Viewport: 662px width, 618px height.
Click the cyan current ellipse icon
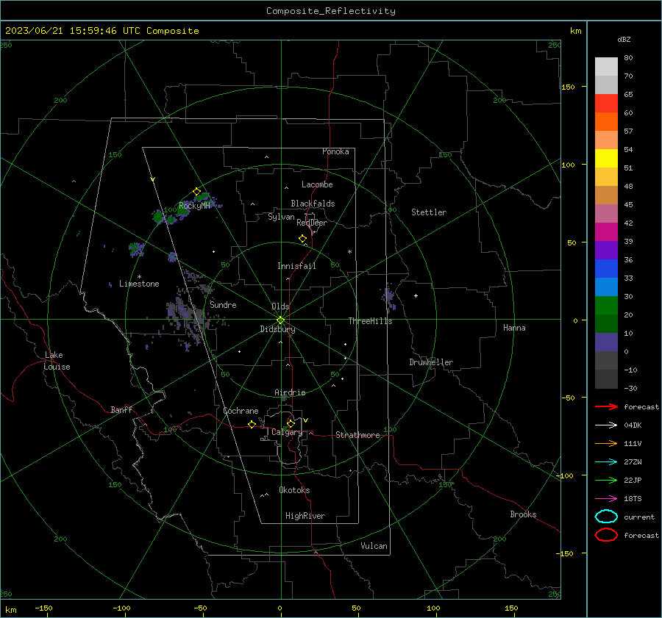tap(606, 517)
